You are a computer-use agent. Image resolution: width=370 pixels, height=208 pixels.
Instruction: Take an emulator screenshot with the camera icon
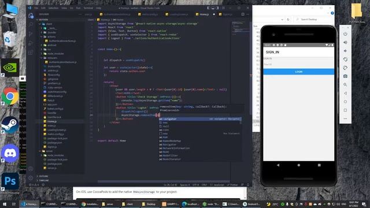click(x=345, y=76)
